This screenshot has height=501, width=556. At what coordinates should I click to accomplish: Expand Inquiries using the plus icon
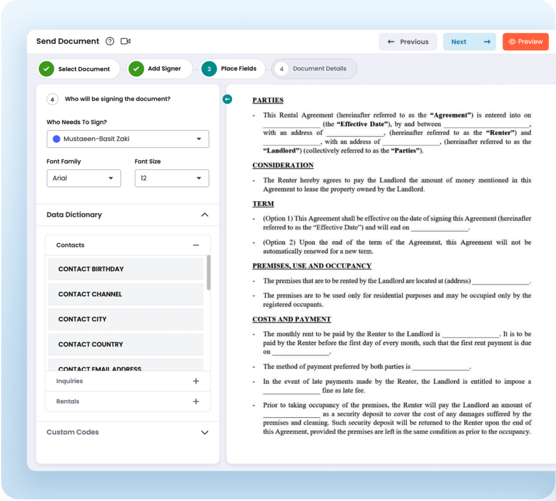[x=196, y=381]
